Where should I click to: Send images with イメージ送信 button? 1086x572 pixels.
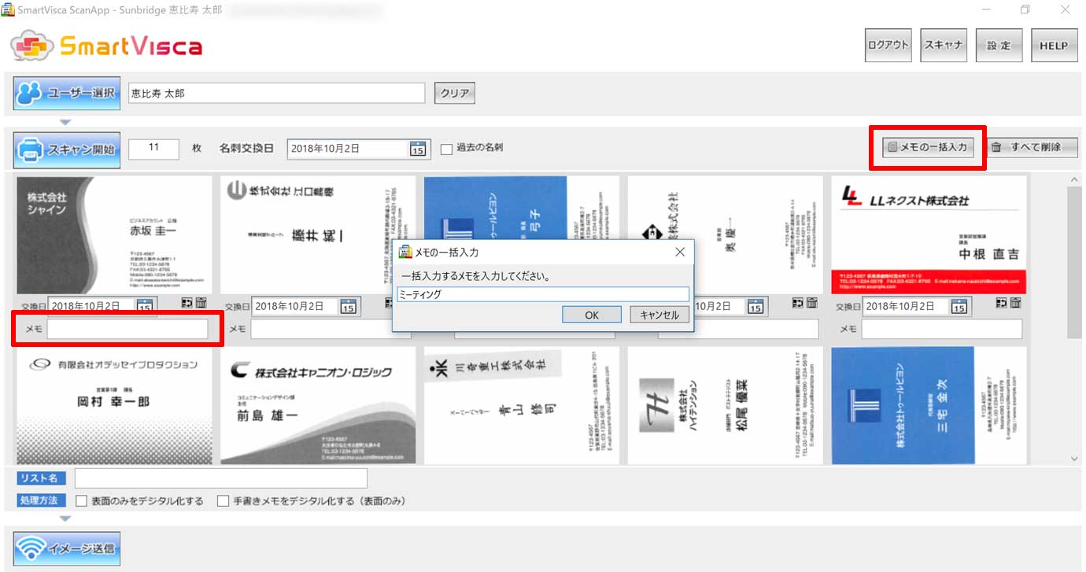click(x=67, y=549)
